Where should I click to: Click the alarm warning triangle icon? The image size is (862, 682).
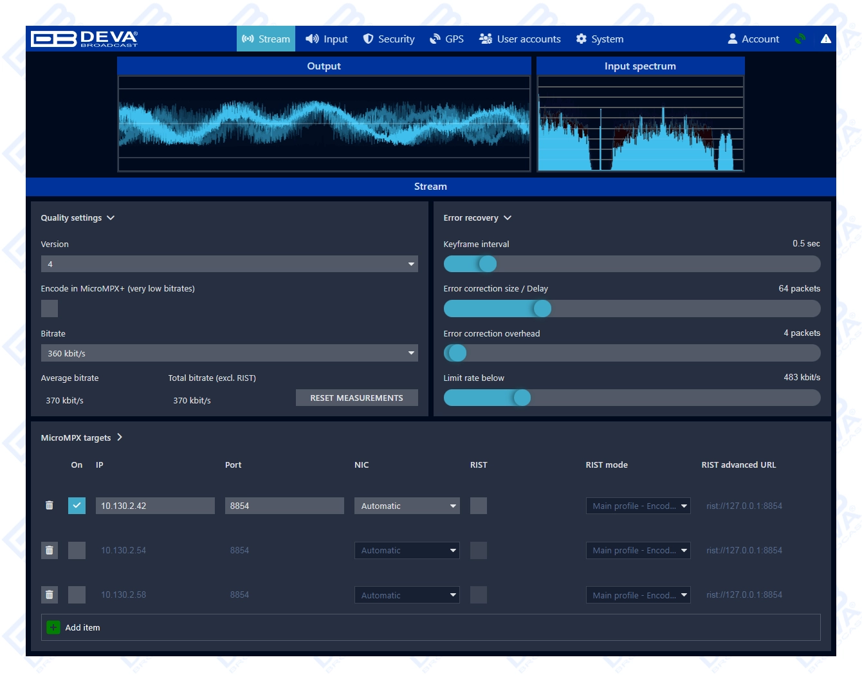[827, 39]
